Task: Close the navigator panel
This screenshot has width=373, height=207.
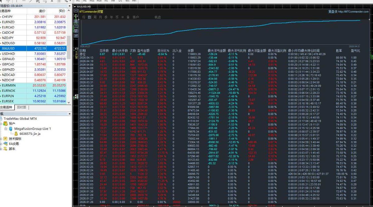Action: [x=69, y=114]
